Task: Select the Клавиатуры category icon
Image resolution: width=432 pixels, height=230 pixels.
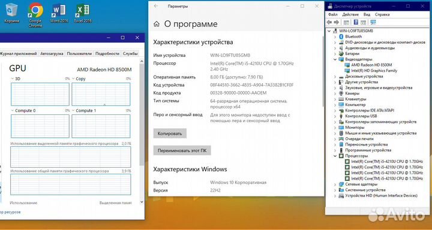Action: [341, 99]
